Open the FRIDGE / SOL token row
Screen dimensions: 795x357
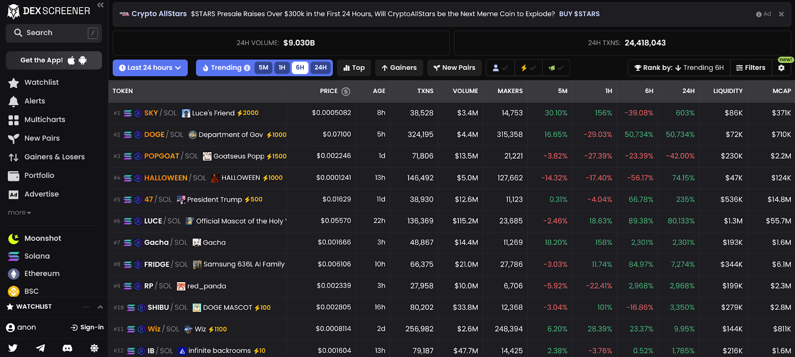pyautogui.click(x=452, y=264)
